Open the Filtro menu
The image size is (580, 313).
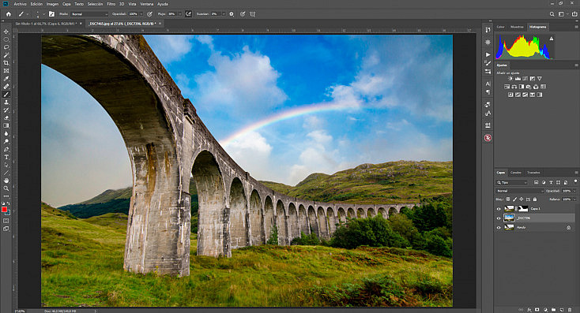pyautogui.click(x=111, y=4)
